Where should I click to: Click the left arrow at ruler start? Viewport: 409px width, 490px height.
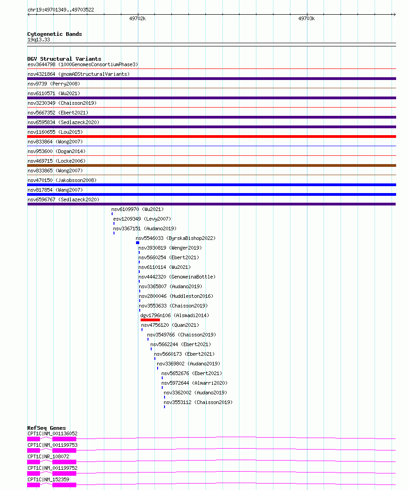click(29, 14)
